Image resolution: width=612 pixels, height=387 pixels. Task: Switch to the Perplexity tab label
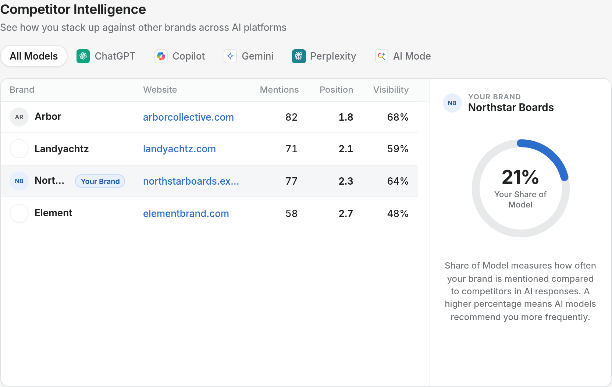pos(333,56)
